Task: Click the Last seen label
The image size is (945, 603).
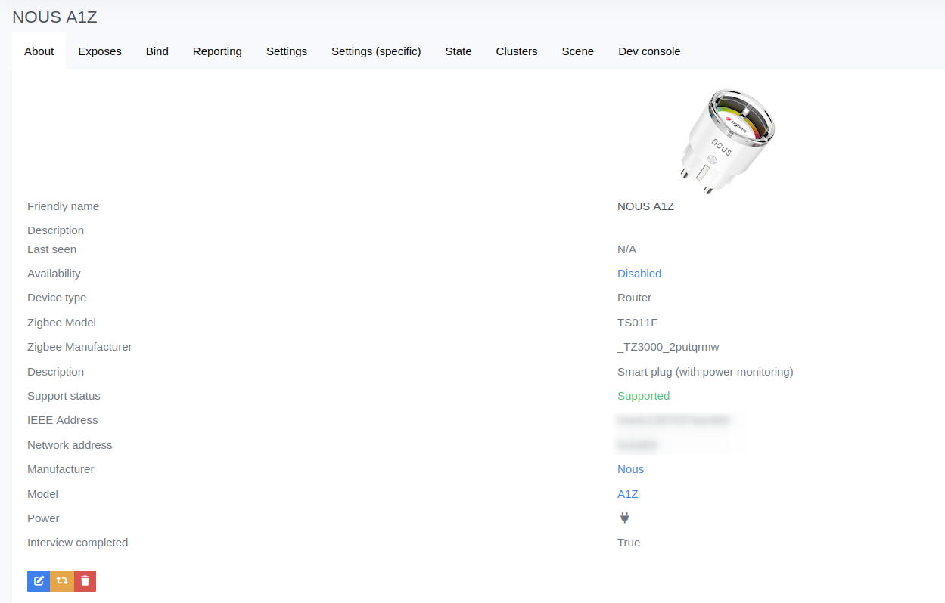Action: pyautogui.click(x=51, y=249)
